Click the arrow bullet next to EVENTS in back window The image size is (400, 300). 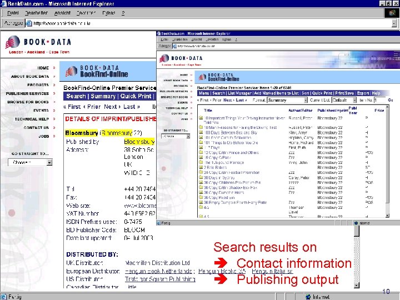coord(54,111)
